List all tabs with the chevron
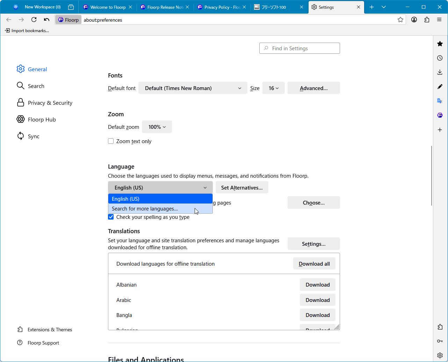This screenshot has width=448, height=362. [x=384, y=7]
